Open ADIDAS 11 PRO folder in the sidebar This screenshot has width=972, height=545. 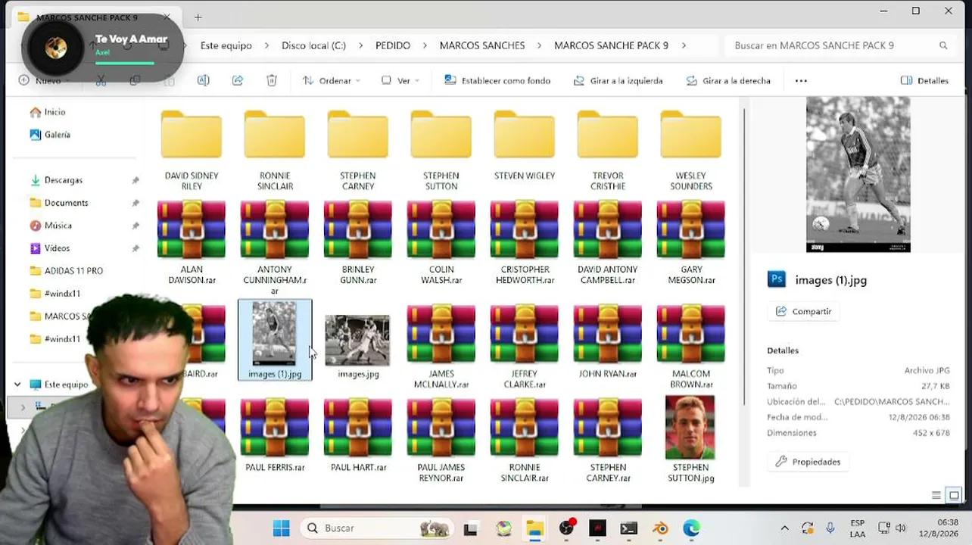tap(67, 271)
